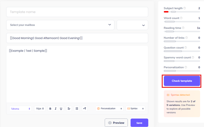
Task: Click the Reading time help icon
Action: pyautogui.click(x=183, y=28)
